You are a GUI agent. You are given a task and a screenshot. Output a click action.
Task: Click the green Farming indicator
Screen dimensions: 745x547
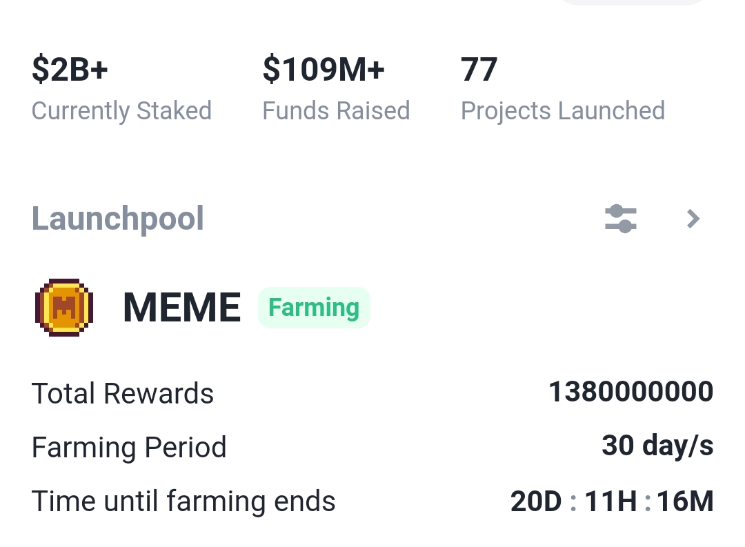click(314, 307)
